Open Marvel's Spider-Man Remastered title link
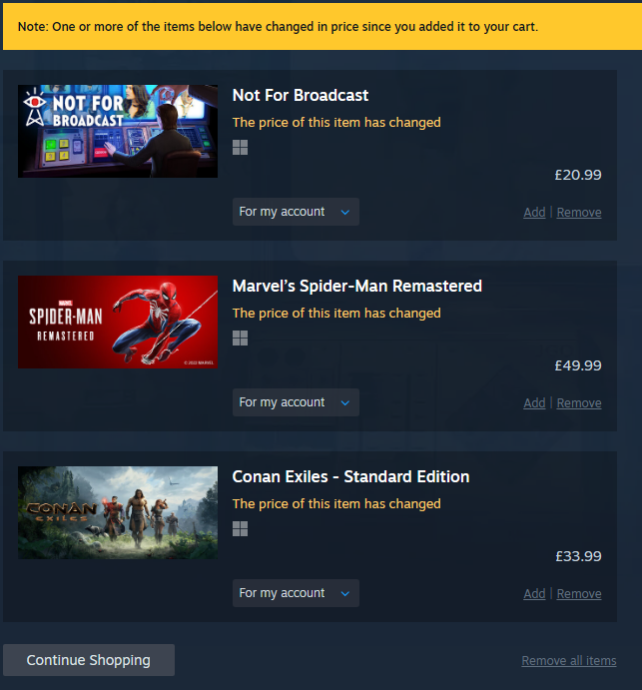 coord(356,286)
